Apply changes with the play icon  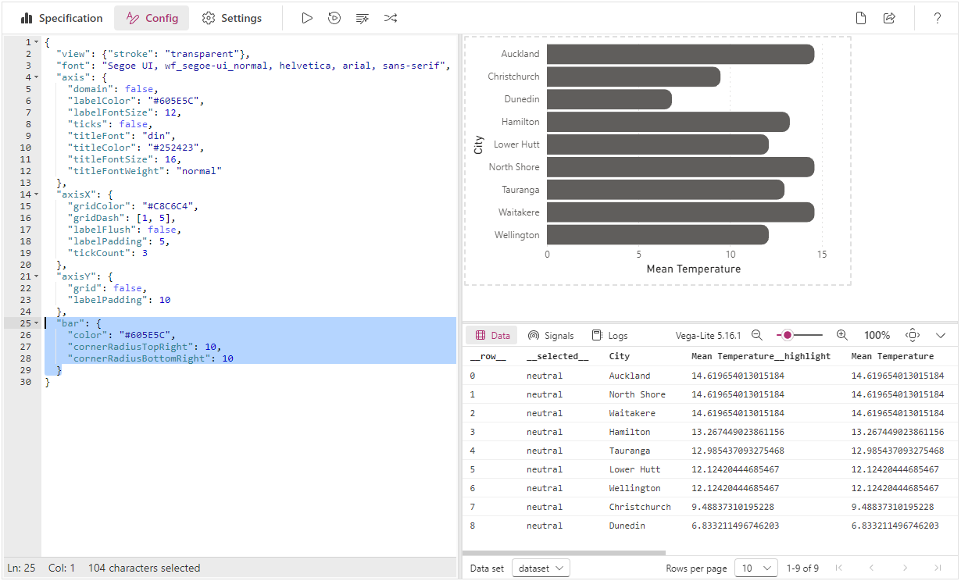(x=307, y=18)
